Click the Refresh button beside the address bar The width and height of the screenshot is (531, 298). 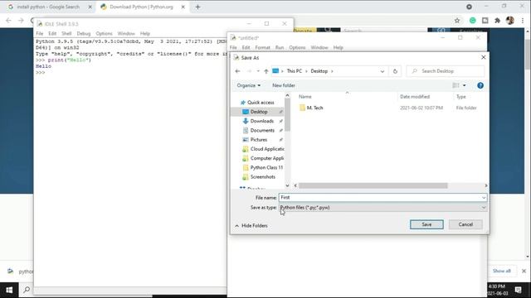(395, 71)
